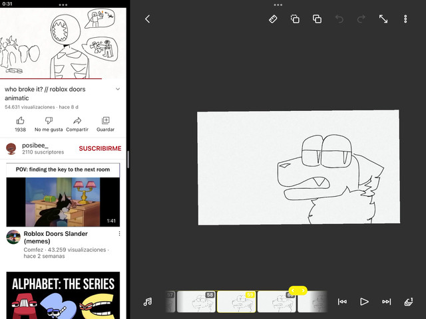Open the vertical three-dot more menu in the animation app
The height and width of the screenshot is (319, 426).
point(405,19)
